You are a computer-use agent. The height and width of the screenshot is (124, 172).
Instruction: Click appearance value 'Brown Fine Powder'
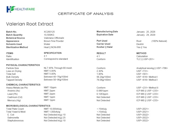pos(54,41)
